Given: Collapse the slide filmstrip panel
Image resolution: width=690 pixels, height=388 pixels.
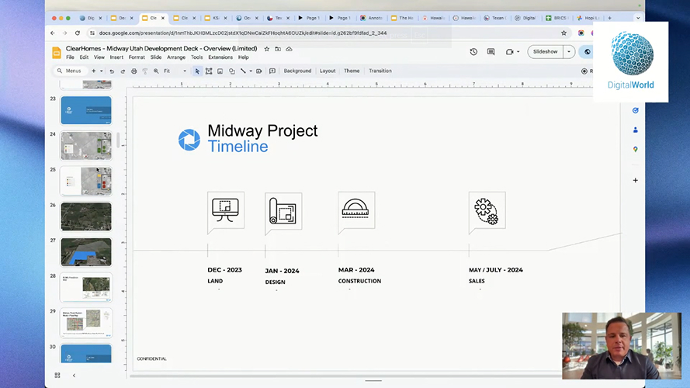Looking at the screenshot, I should (74, 376).
